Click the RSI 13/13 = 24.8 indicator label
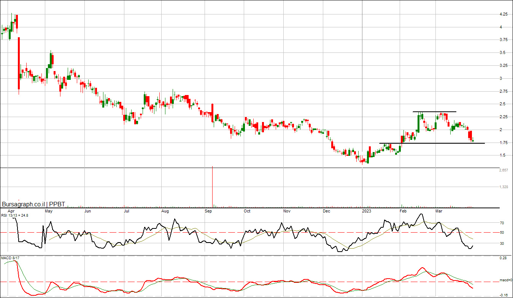Viewport: 513px width, 298px height. click(x=14, y=216)
